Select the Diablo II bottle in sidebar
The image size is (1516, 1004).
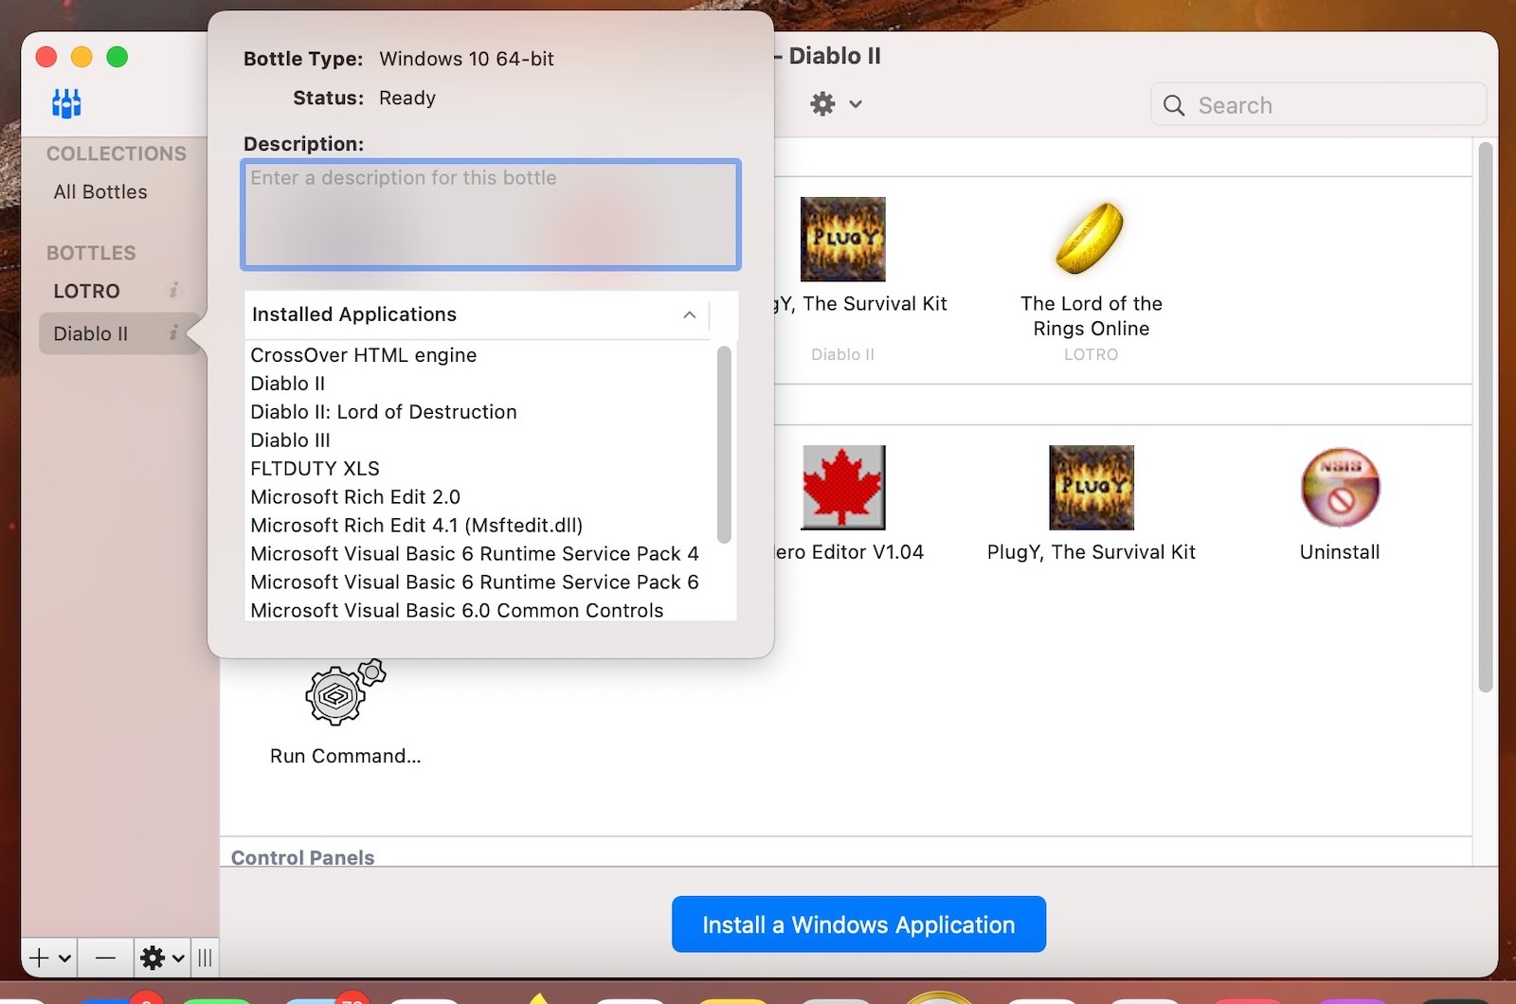(90, 333)
